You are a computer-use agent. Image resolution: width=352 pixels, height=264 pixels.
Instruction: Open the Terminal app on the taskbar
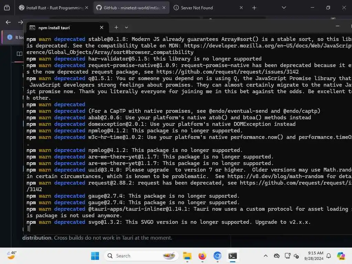click(233, 256)
